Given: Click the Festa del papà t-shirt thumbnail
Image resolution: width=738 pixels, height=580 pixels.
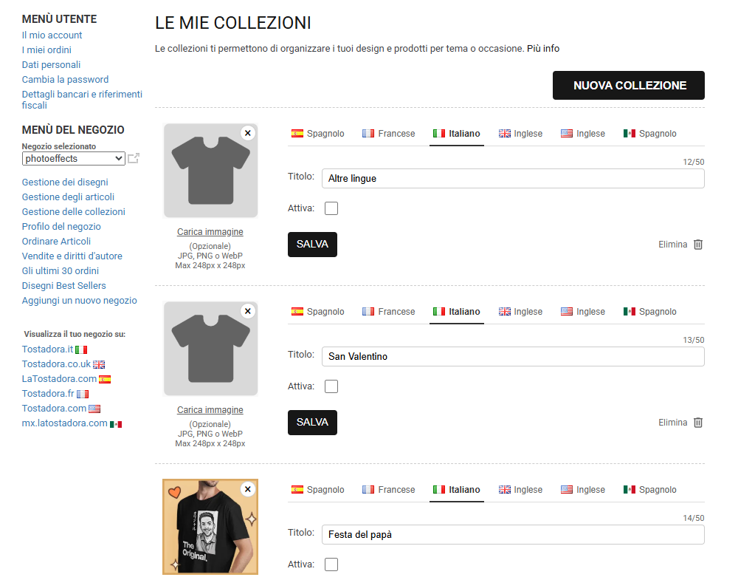Looking at the screenshot, I should tap(210, 527).
